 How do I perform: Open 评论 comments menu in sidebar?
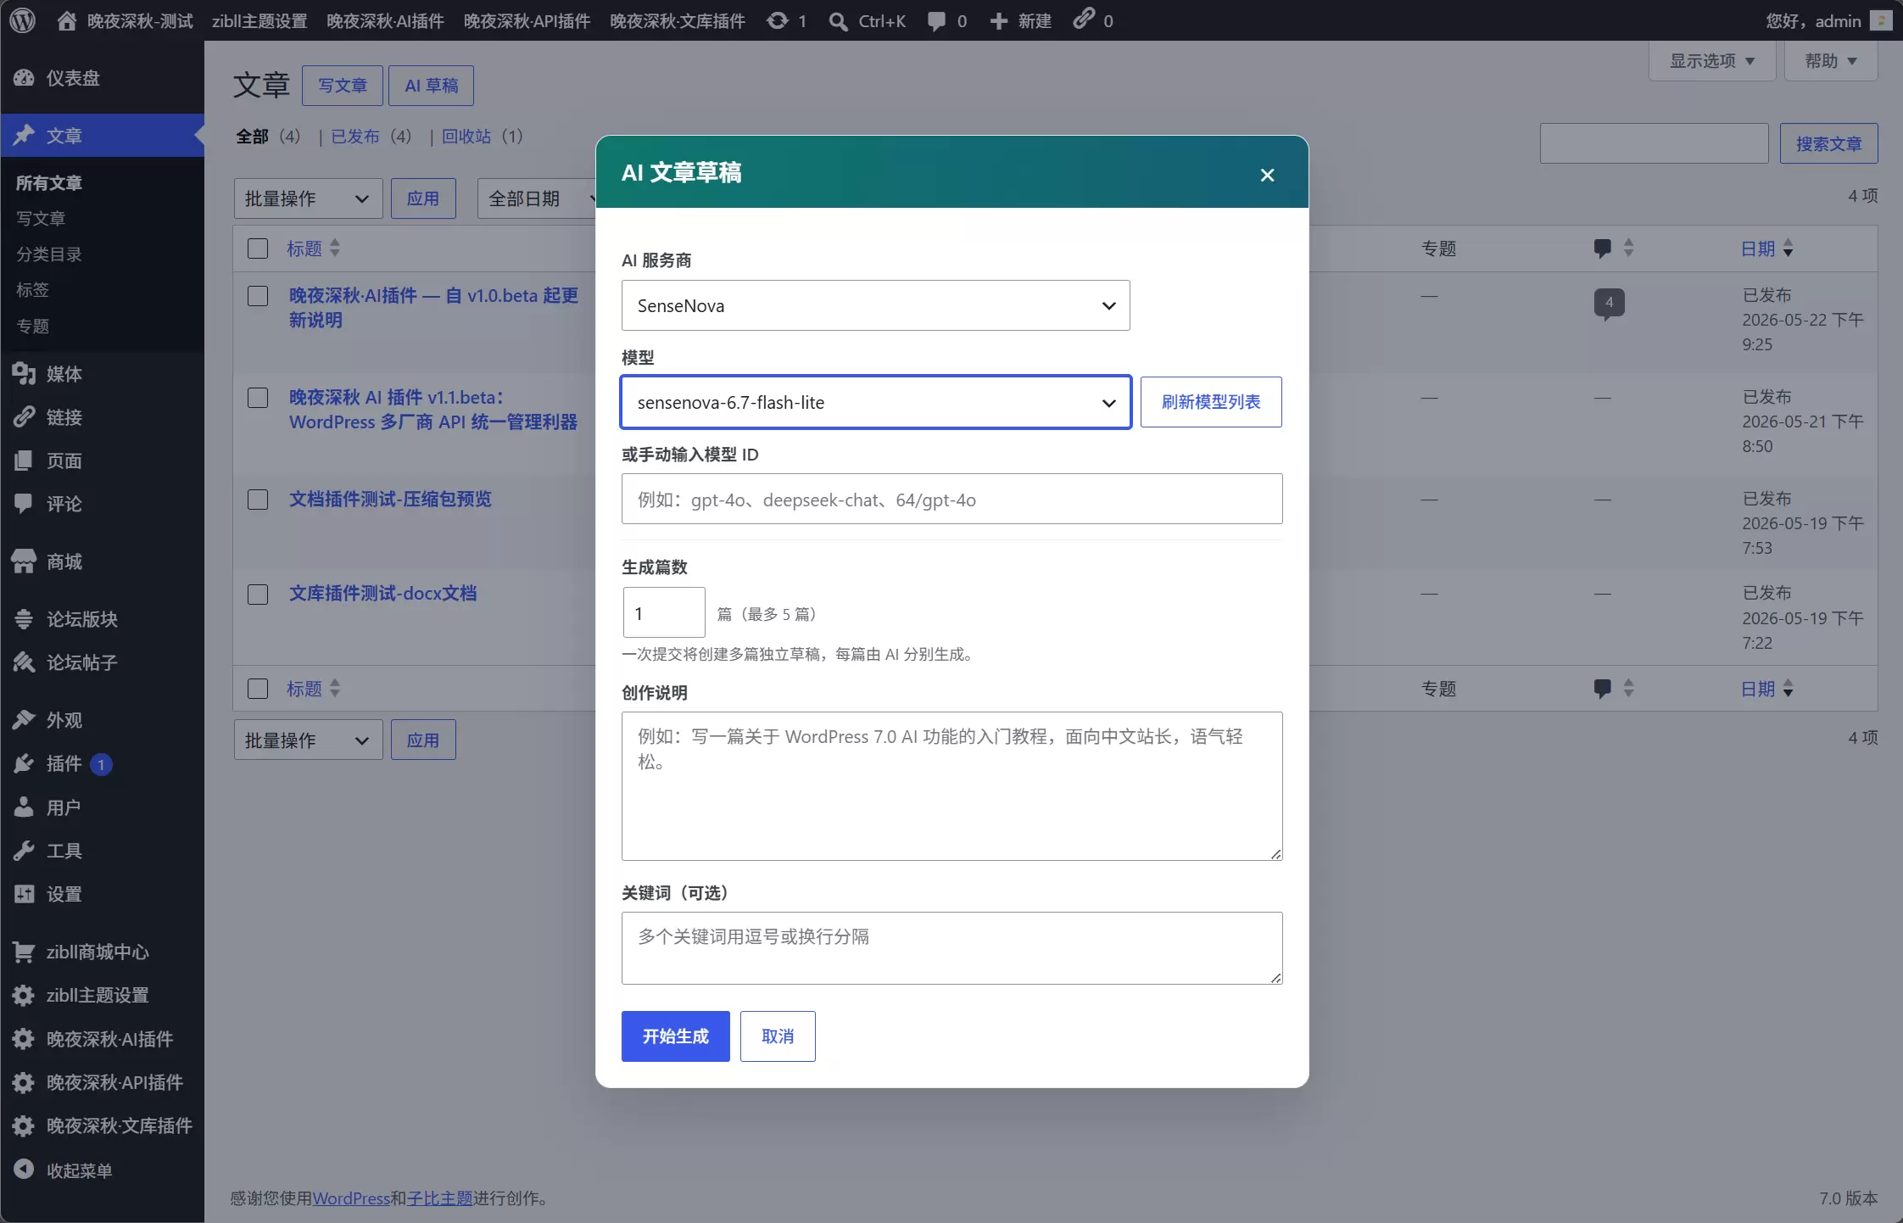pyautogui.click(x=102, y=504)
